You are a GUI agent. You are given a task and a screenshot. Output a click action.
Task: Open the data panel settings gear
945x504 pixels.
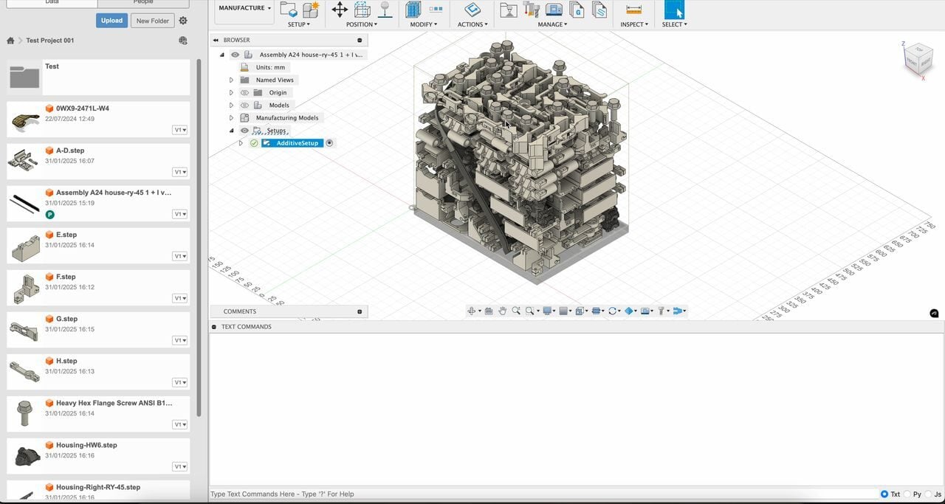coord(183,21)
